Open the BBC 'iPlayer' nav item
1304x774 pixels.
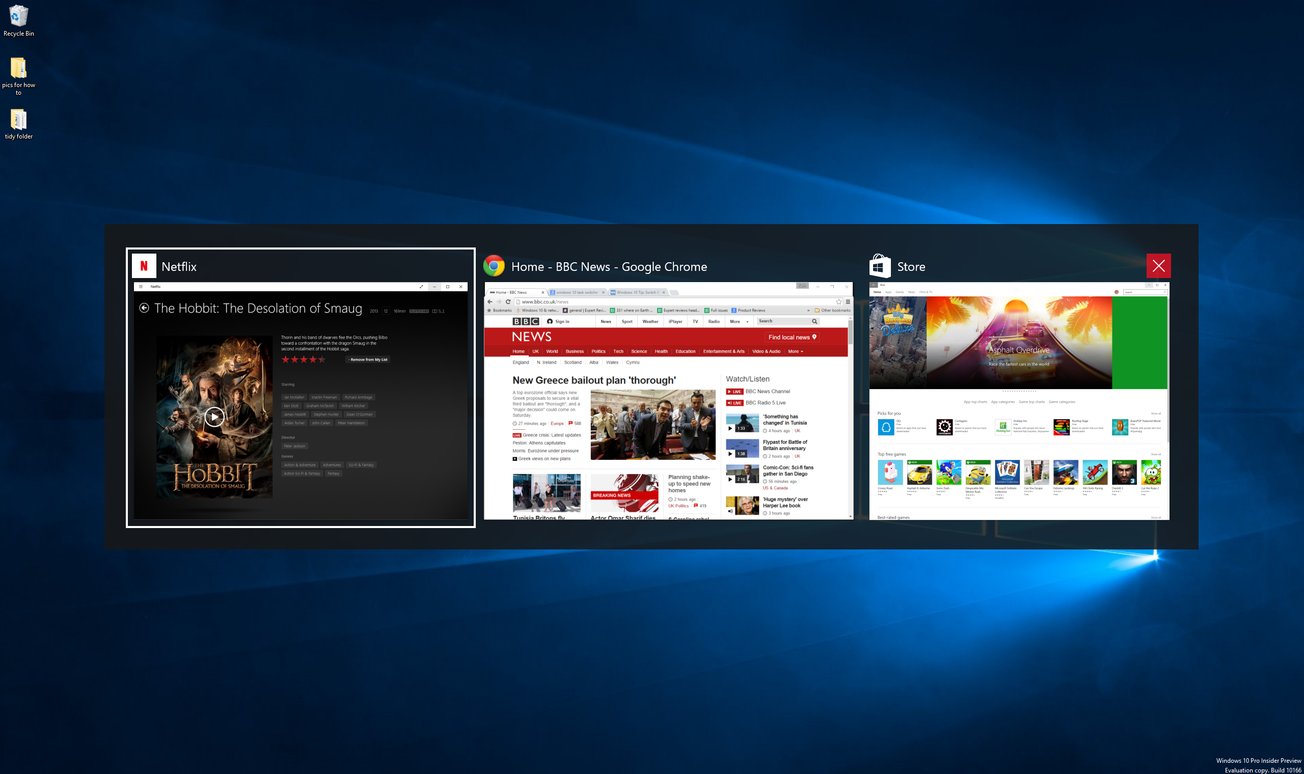(x=675, y=321)
